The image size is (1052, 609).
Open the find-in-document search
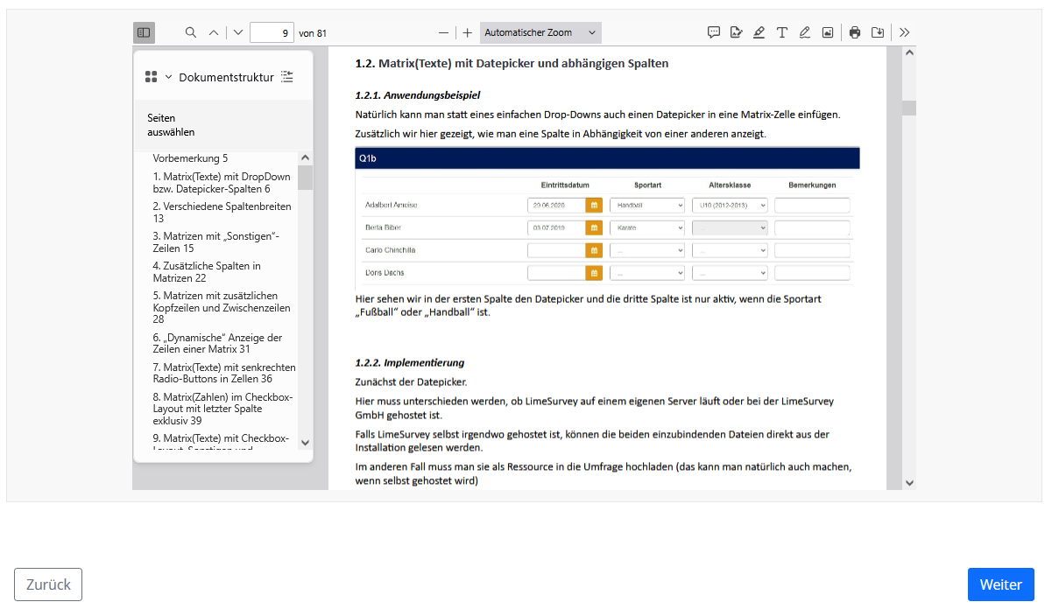pos(191,32)
